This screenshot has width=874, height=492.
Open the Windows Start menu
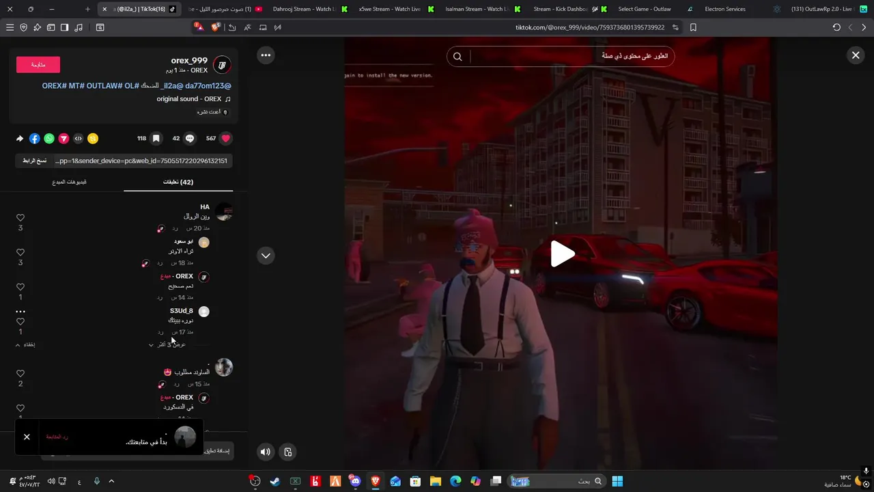[x=617, y=481]
